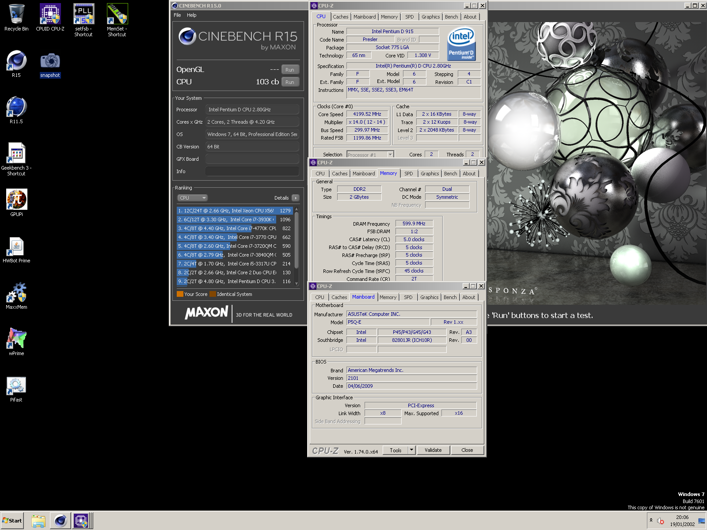This screenshot has height=530, width=707.
Task: Click the Identical System brown swatch
Action: [213, 294]
